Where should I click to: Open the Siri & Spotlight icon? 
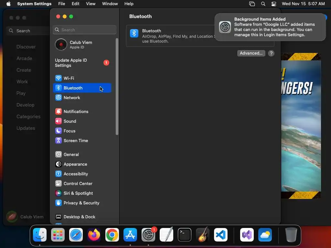[59, 193]
